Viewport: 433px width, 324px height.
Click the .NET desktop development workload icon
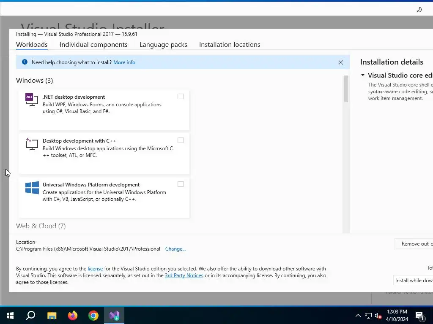pos(32,100)
